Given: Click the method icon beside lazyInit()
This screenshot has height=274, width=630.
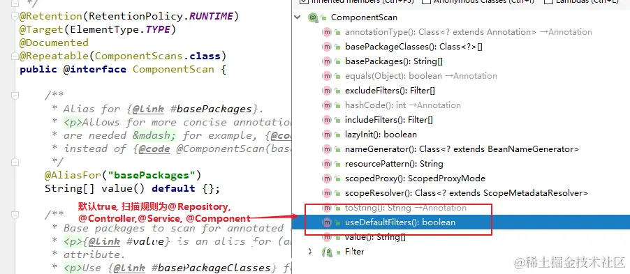Looking at the screenshot, I should click(x=327, y=135).
